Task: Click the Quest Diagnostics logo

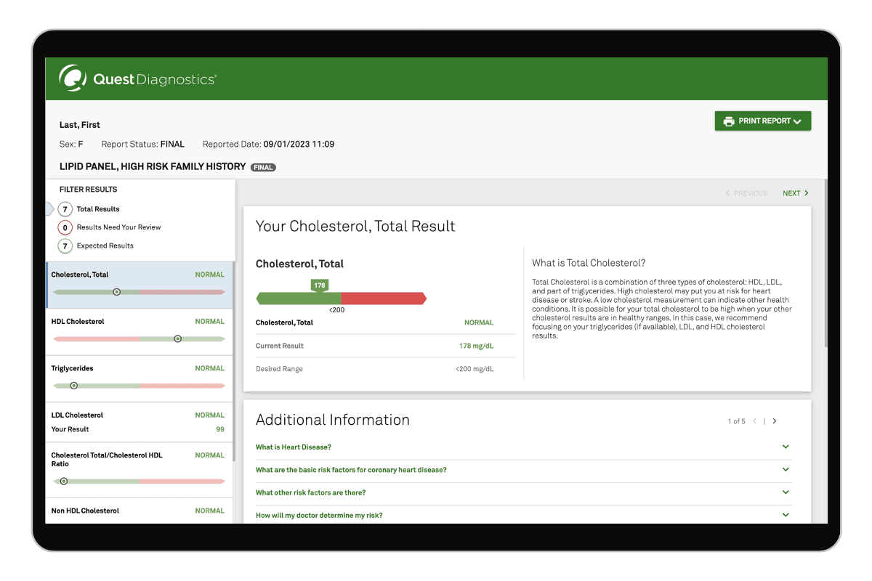Action: (137, 79)
